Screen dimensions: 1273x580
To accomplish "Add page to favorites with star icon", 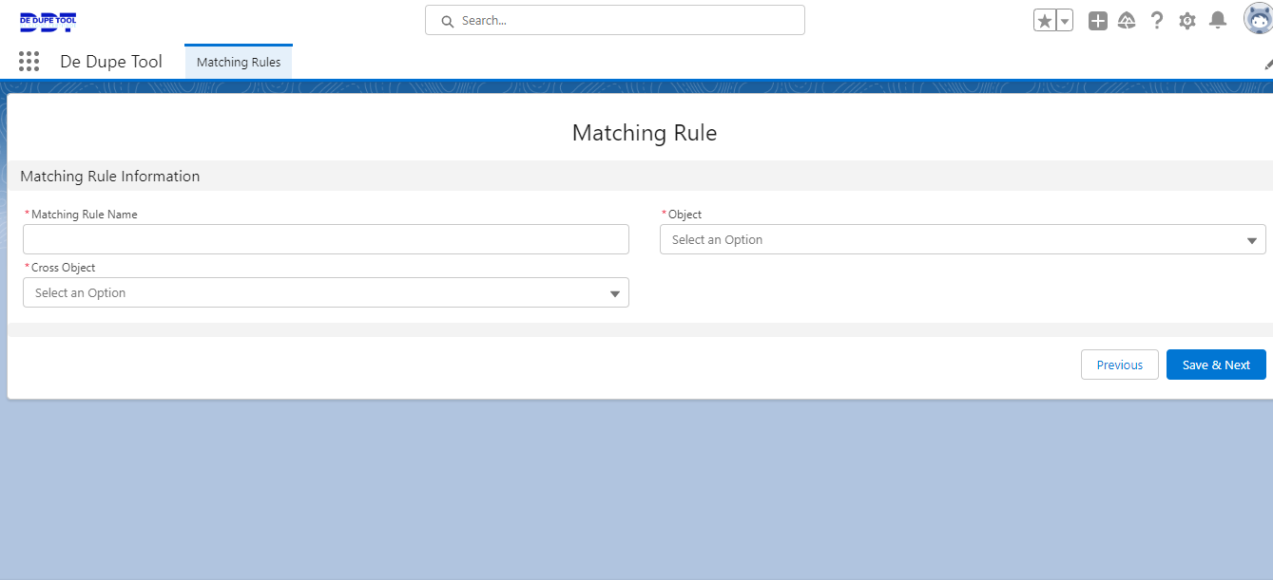I will 1044,21.
